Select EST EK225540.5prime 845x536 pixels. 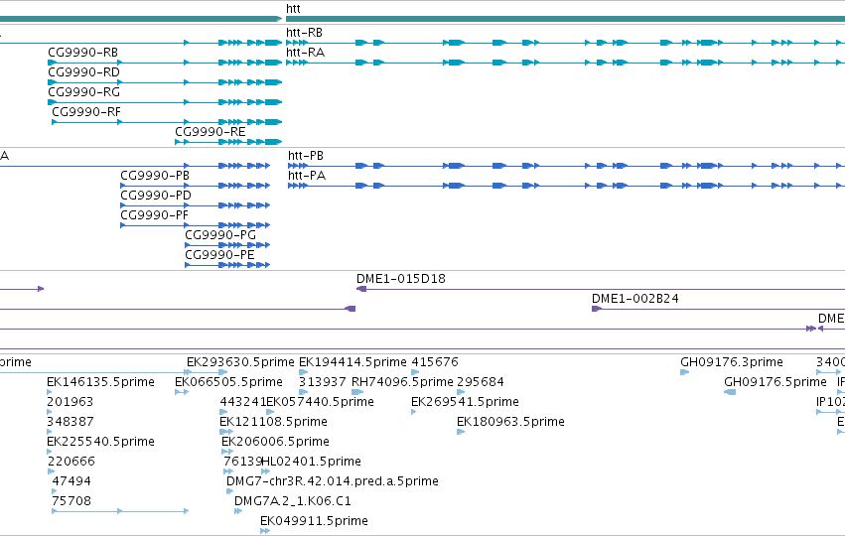coord(100,442)
